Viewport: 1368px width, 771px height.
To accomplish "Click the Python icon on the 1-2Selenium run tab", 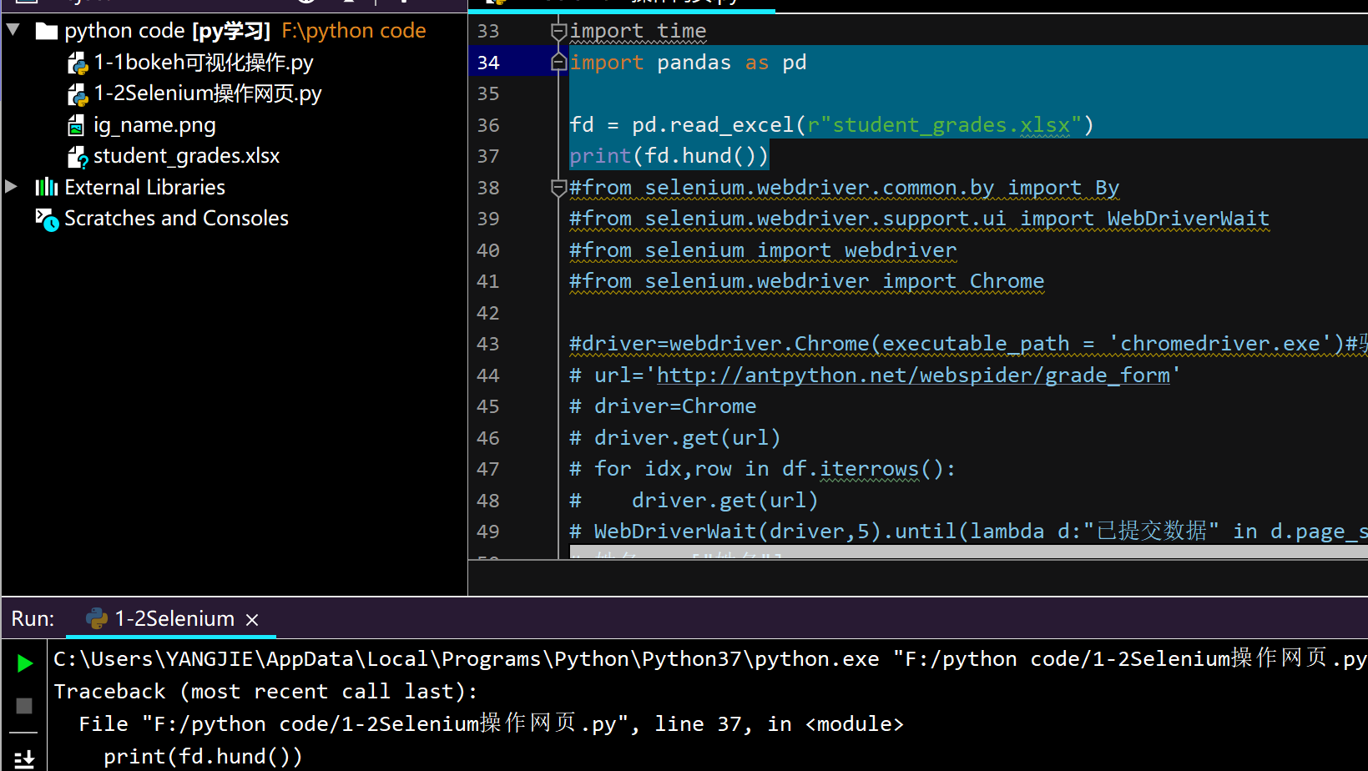I will click(97, 618).
